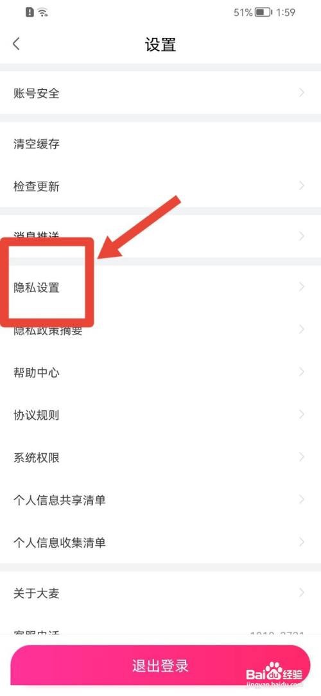Tap the alert notification status icon
Screen dimensions: 321x696
(x=30, y=12)
